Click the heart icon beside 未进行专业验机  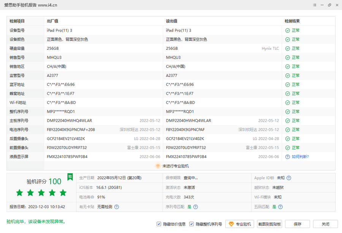click(158, 166)
